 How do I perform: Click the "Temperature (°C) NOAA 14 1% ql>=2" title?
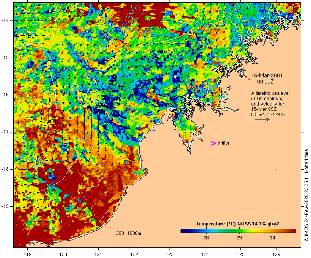click(x=238, y=224)
